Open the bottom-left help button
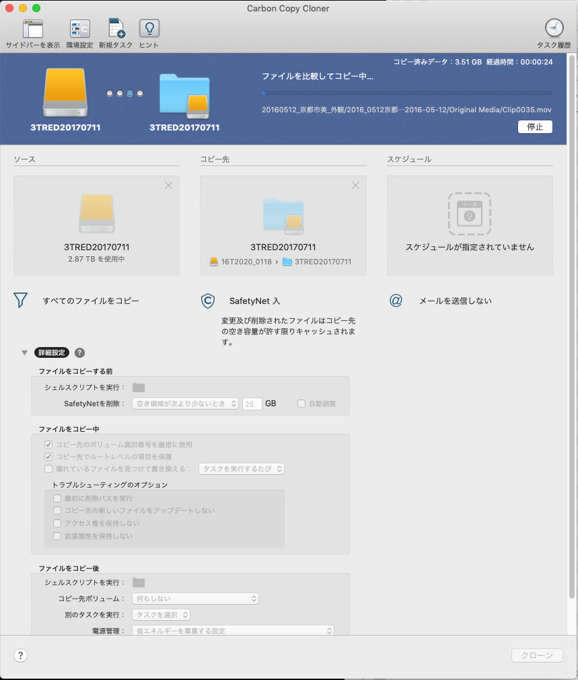This screenshot has width=578, height=680. [20, 655]
